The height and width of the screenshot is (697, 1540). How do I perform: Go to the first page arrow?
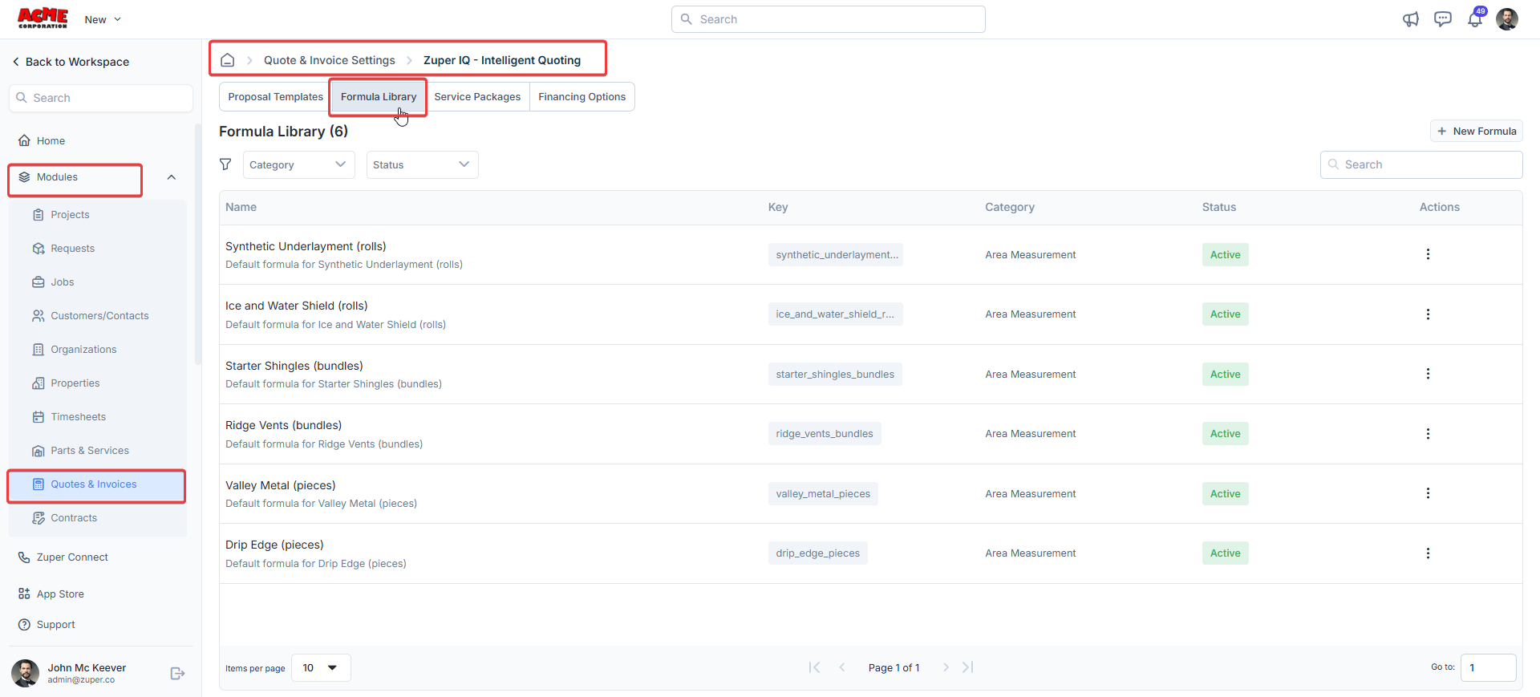(814, 667)
